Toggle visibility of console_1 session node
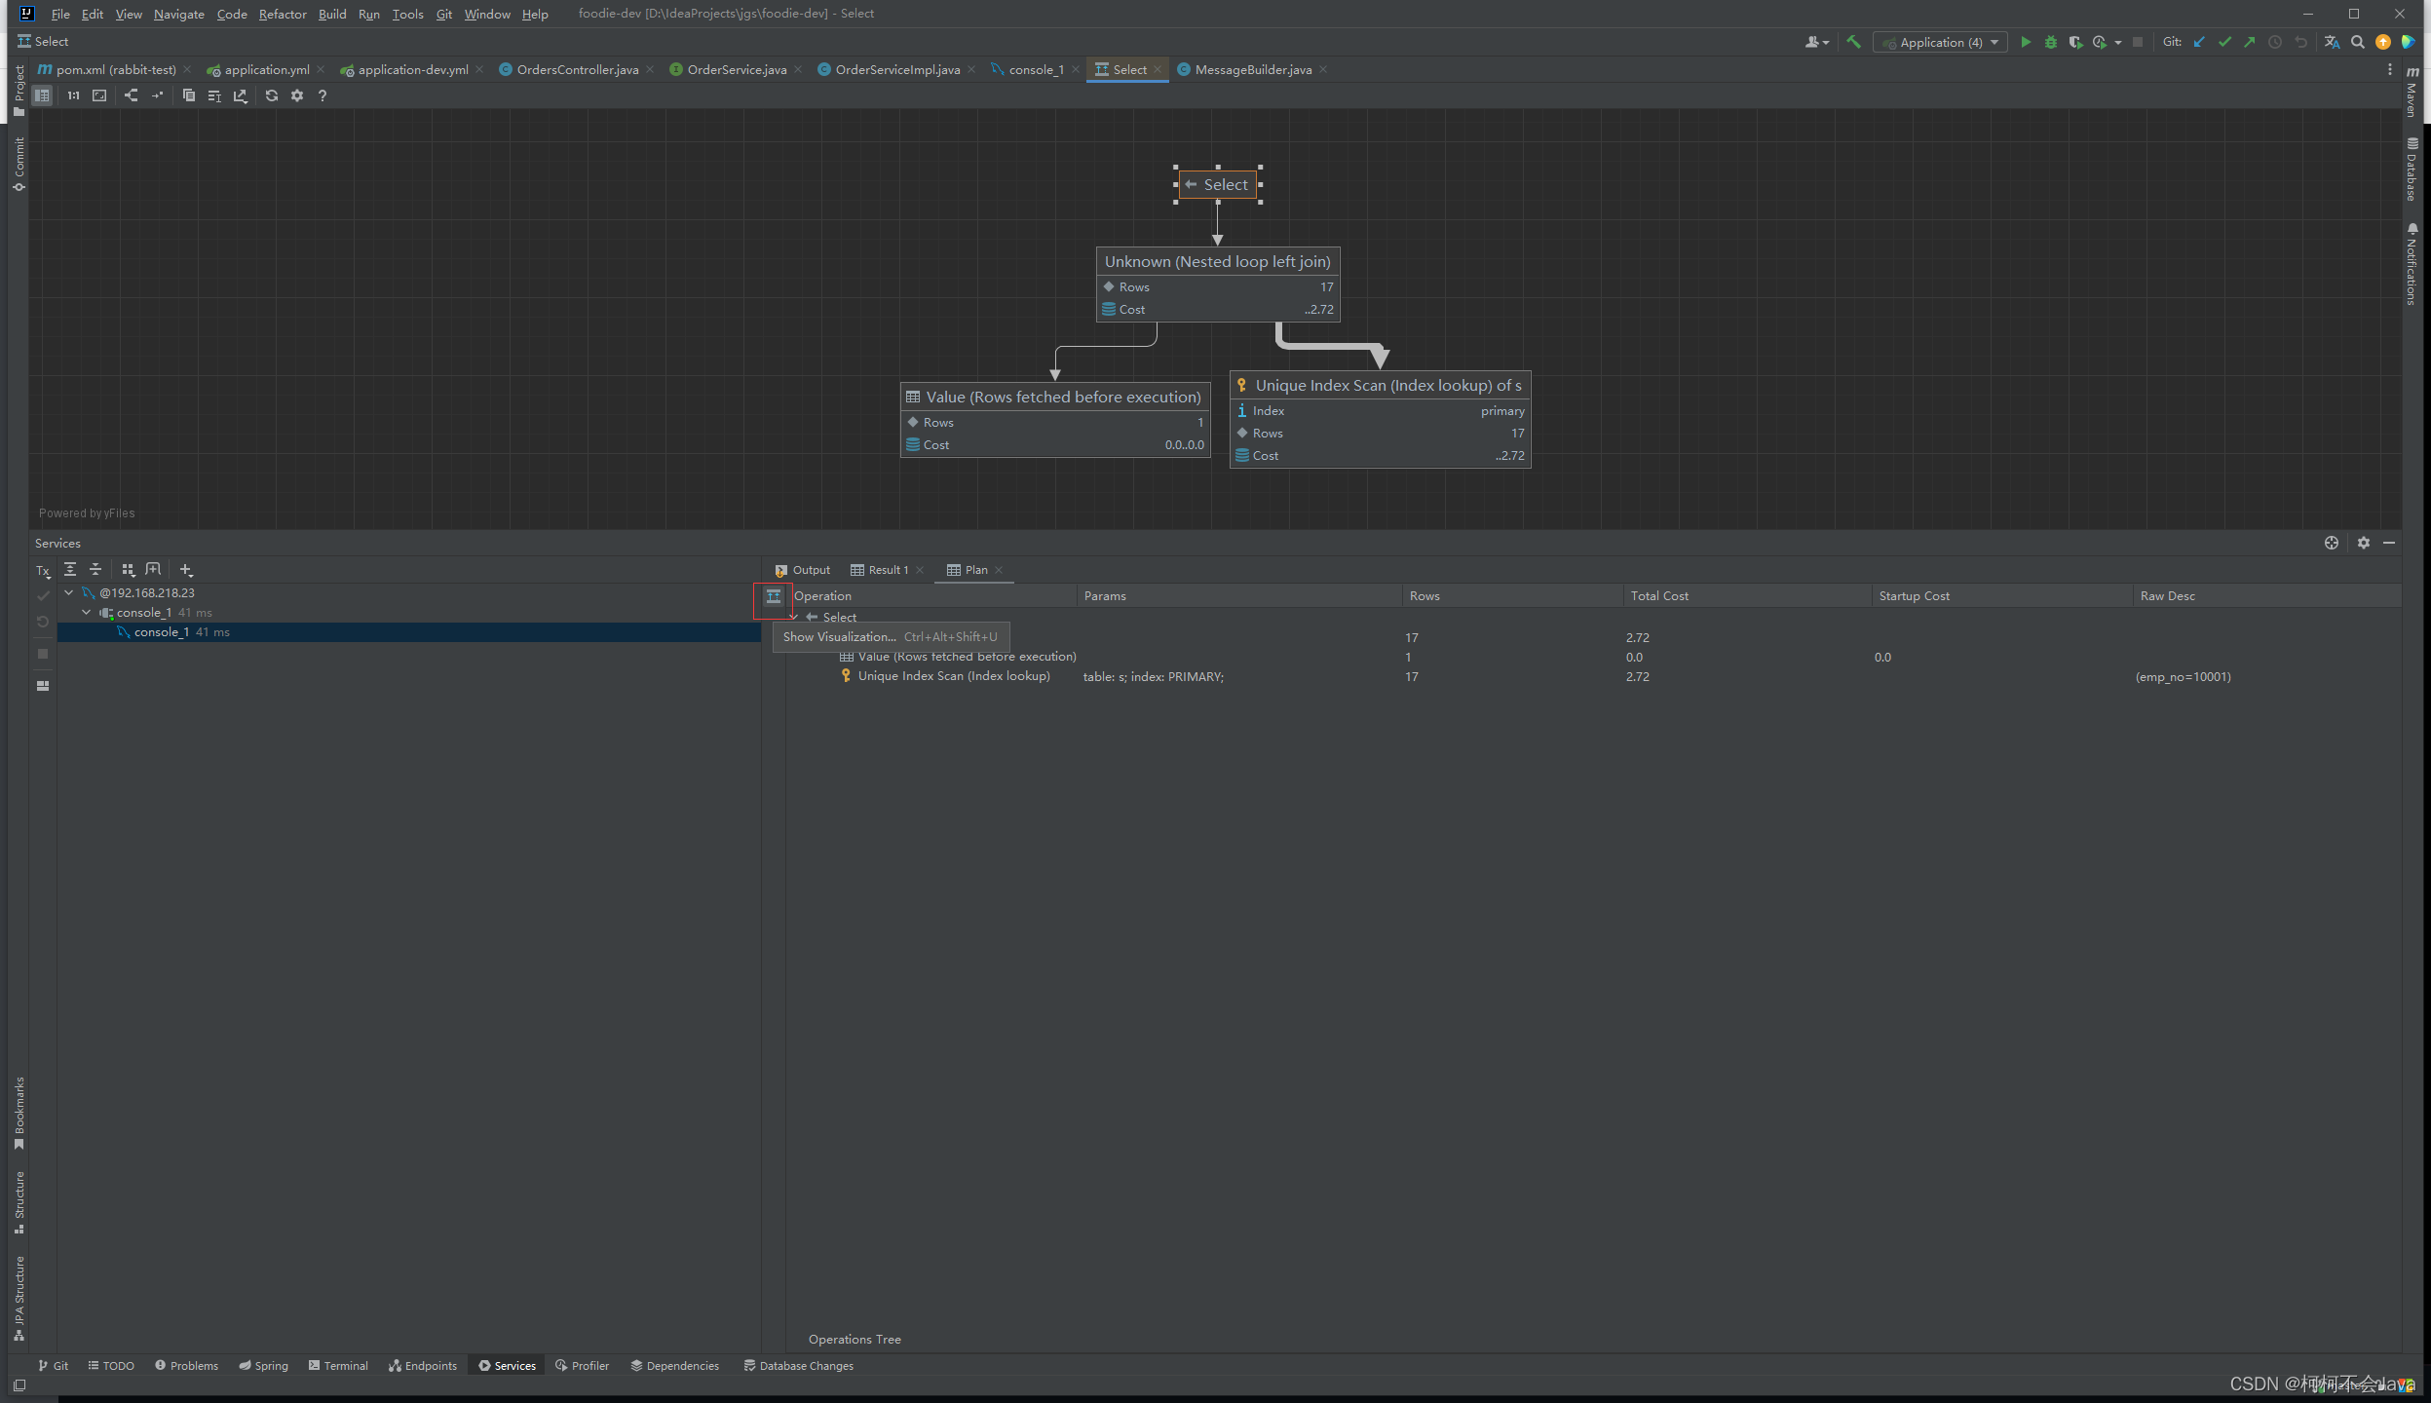 [x=85, y=611]
